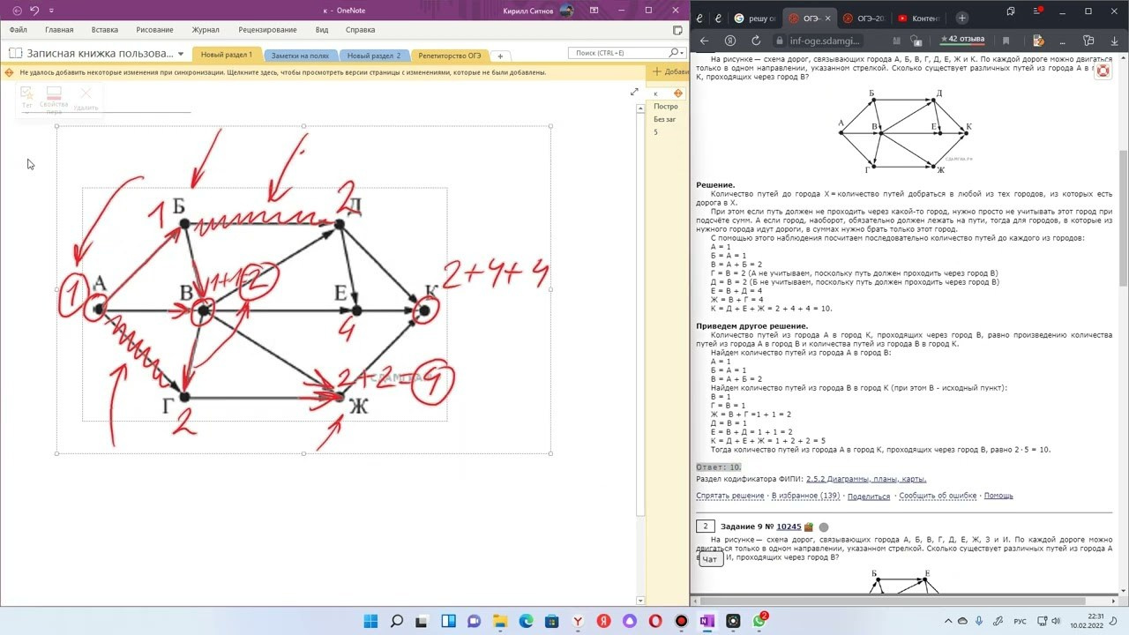This screenshot has height=635, width=1129.
Task: Reload the browser page
Action: 756,41
